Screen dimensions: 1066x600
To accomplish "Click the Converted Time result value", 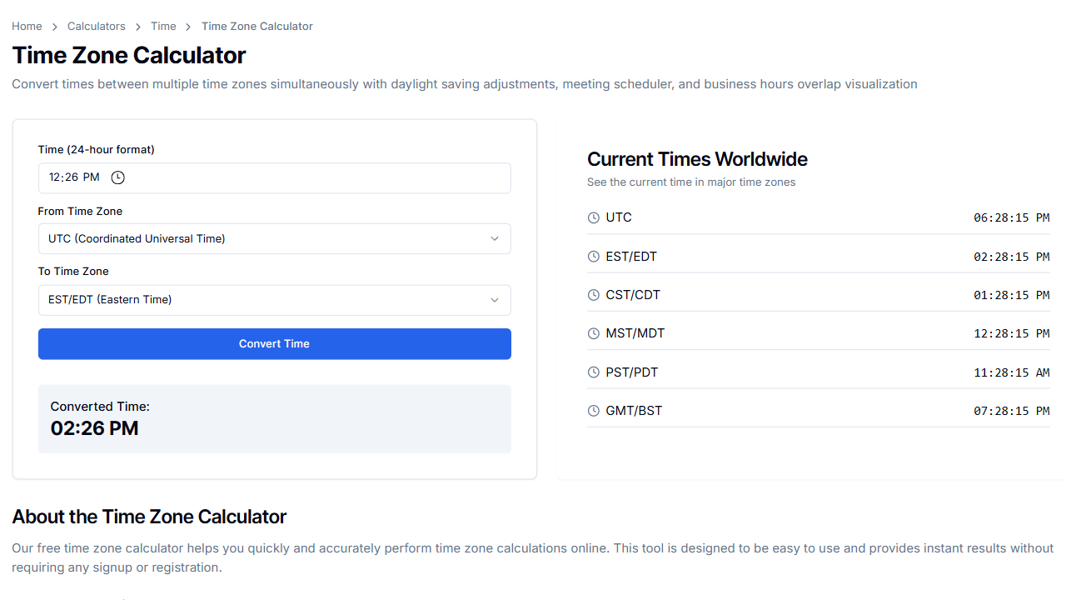I will click(x=94, y=428).
